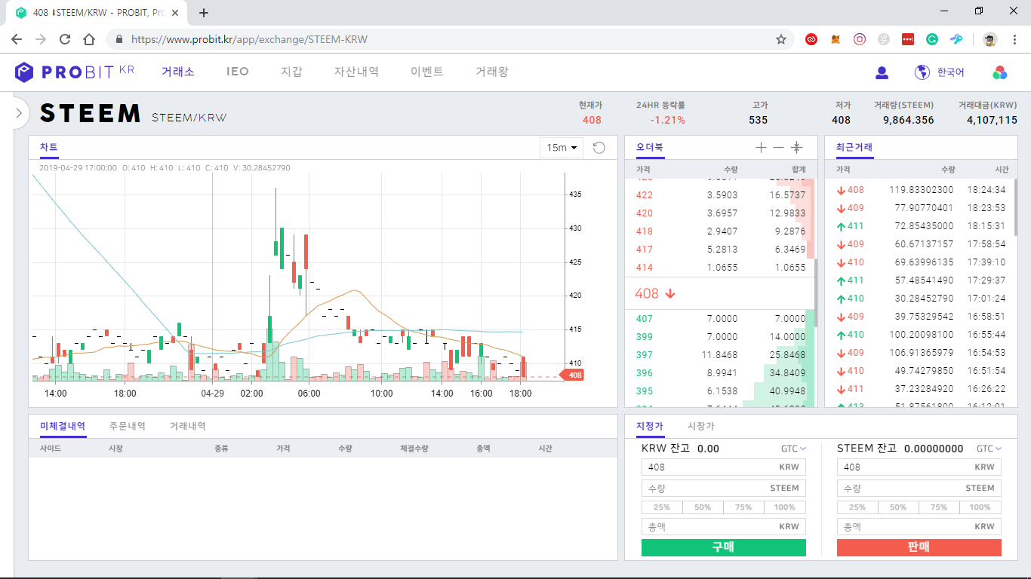This screenshot has height=579, width=1031.
Task: Open the 자산내역 page
Action: (356, 72)
